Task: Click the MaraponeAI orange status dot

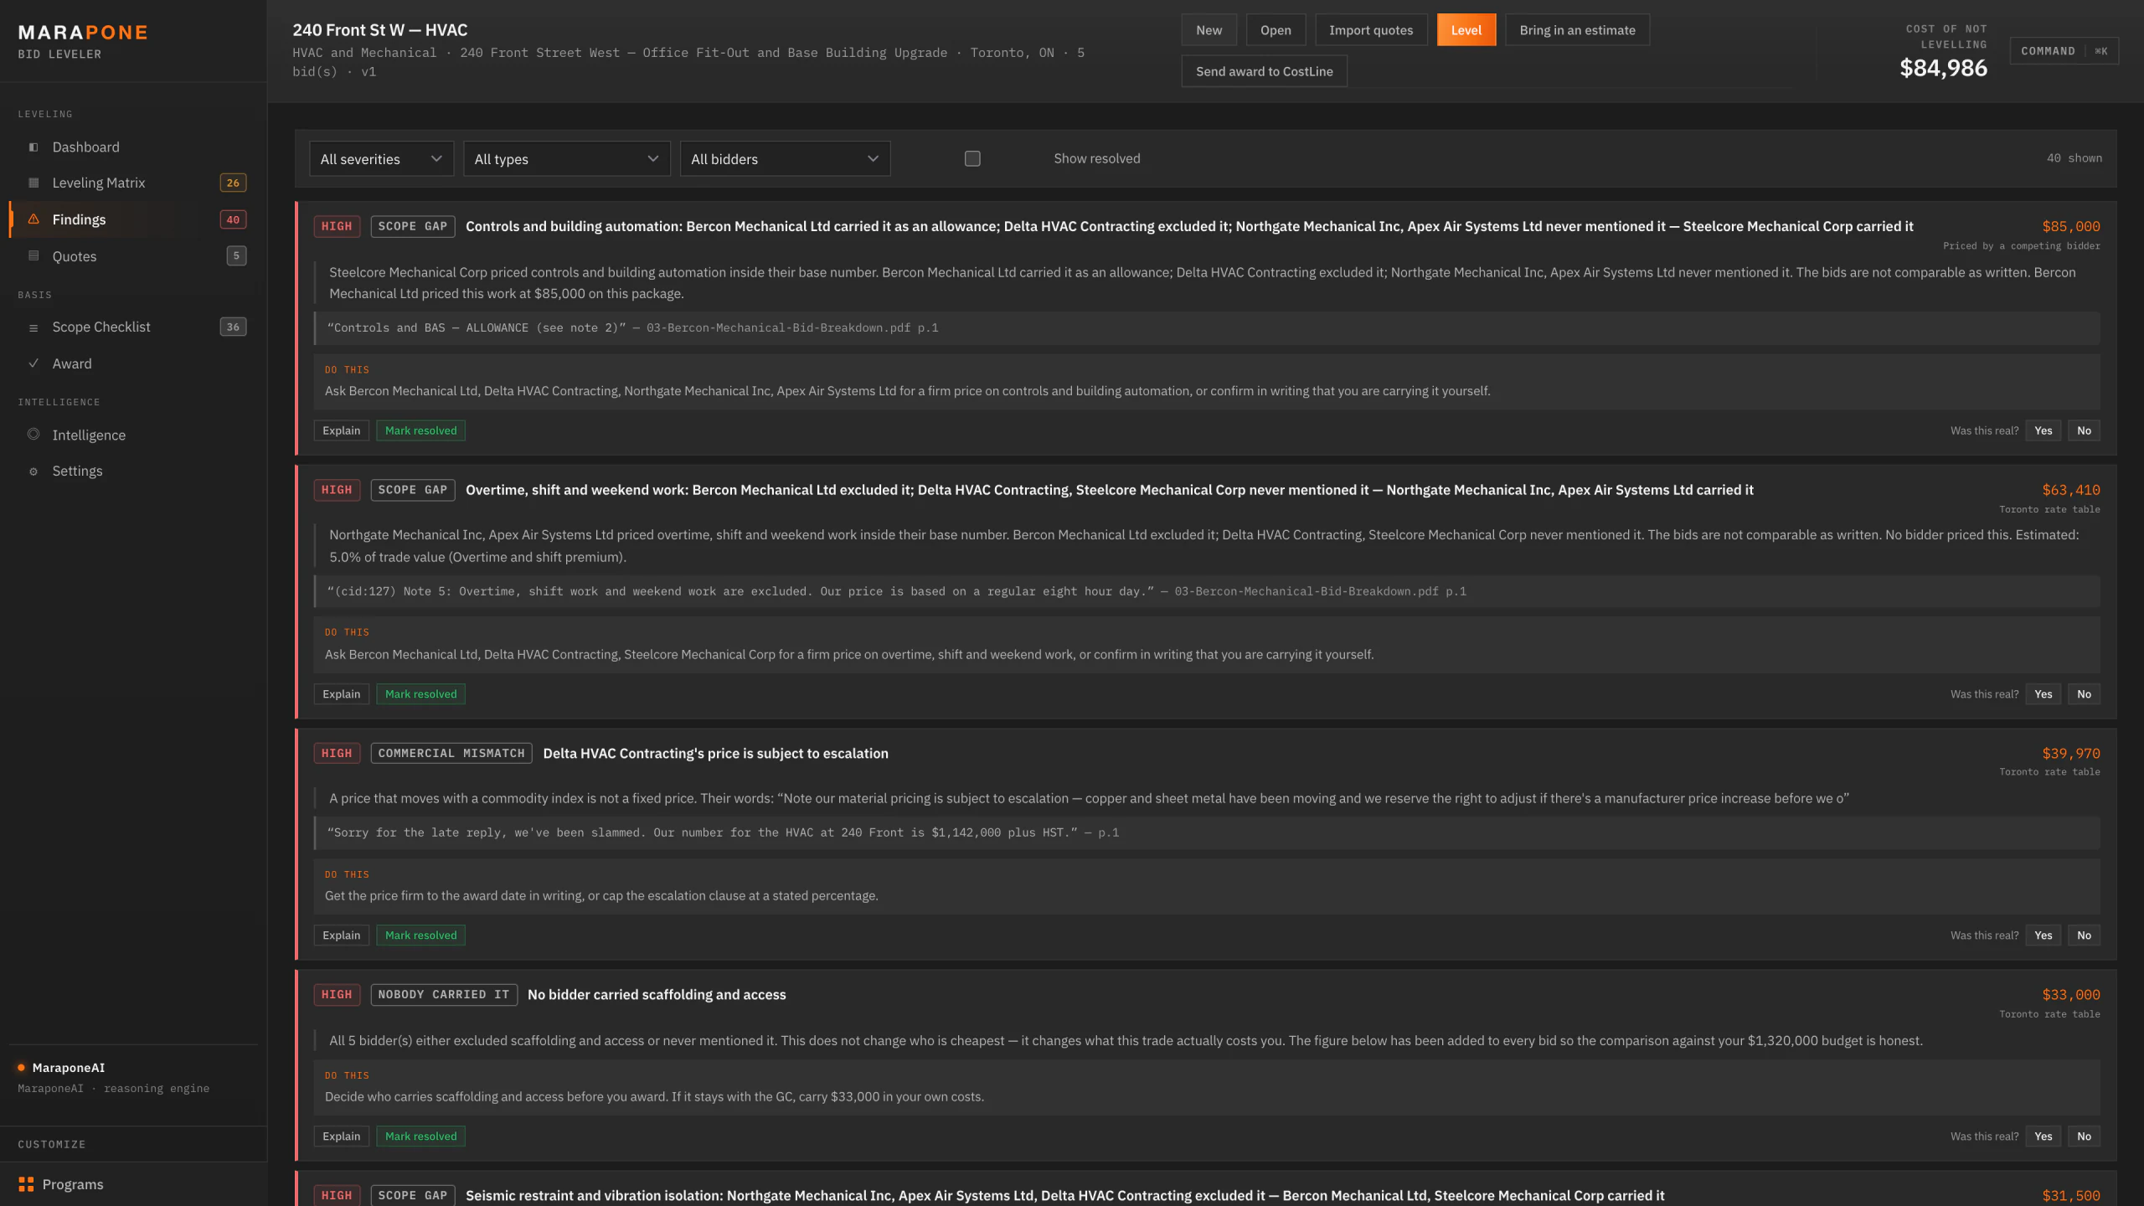Action: [x=21, y=1068]
